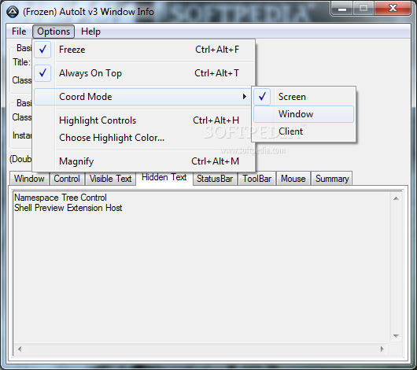Click the AutoIt logo icon in title bar

tap(13, 12)
